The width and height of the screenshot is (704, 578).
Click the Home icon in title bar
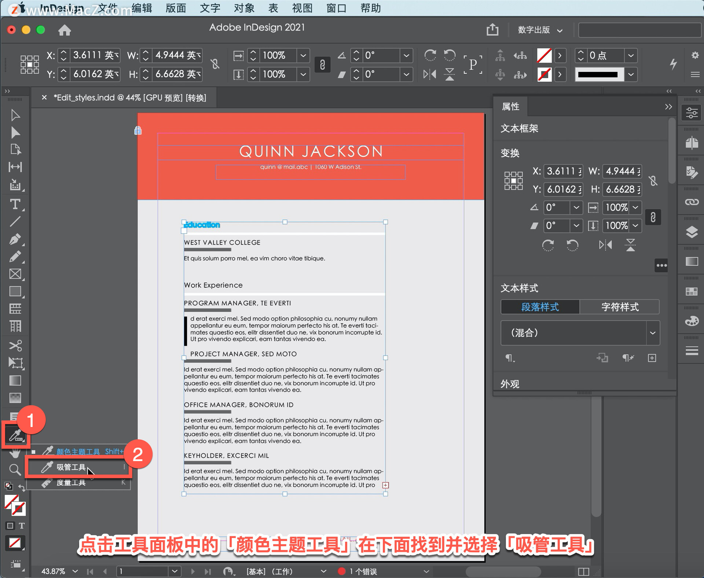point(65,30)
